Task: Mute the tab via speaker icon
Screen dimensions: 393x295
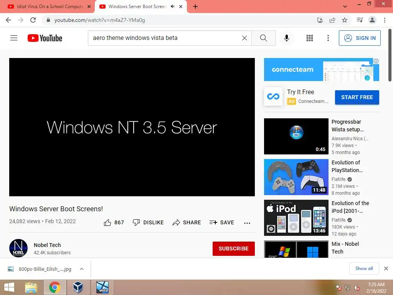Action: 172,7
